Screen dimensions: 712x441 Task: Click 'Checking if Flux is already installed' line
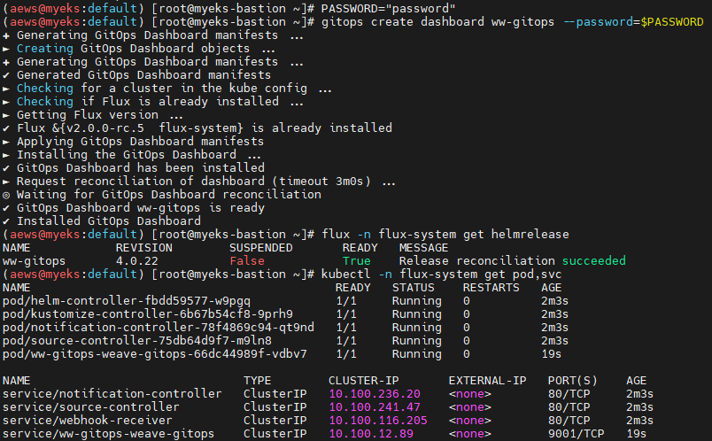(x=148, y=101)
